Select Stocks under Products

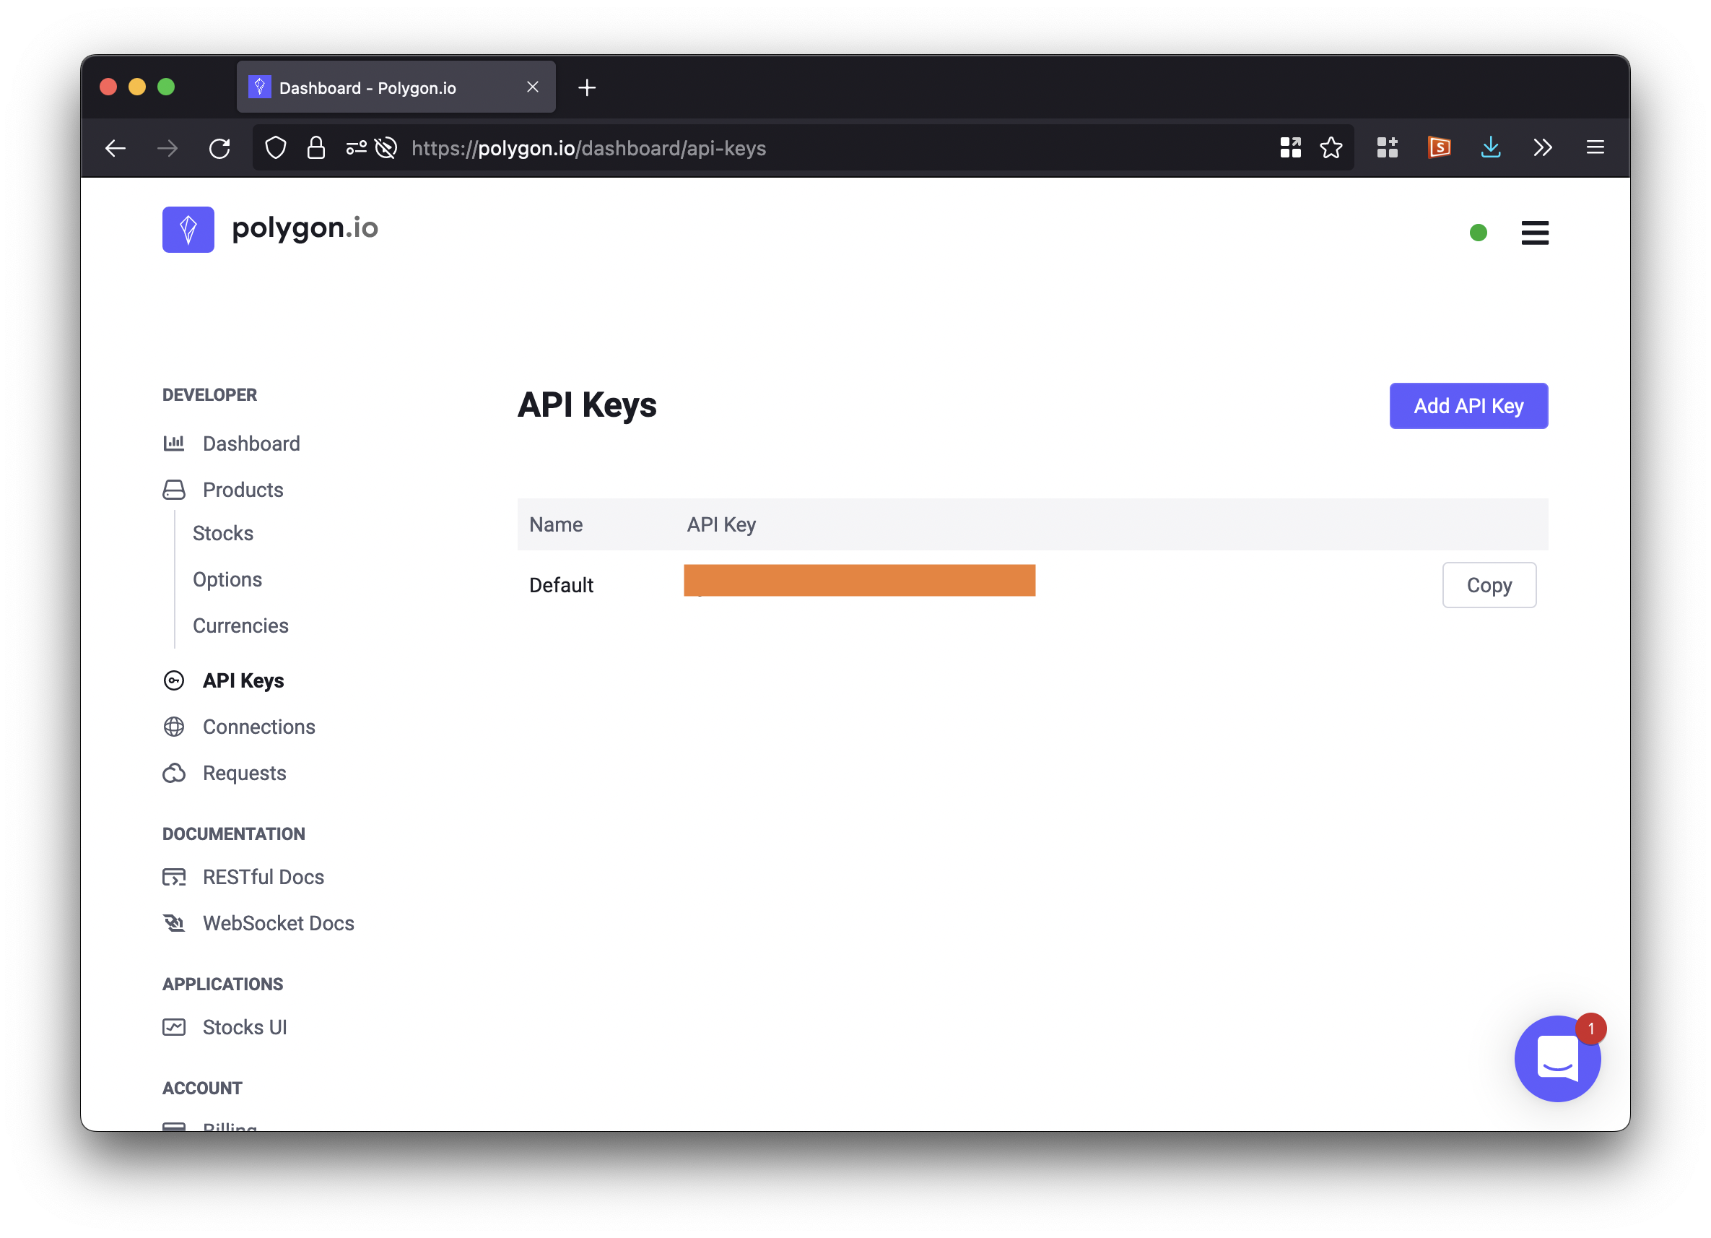click(222, 533)
